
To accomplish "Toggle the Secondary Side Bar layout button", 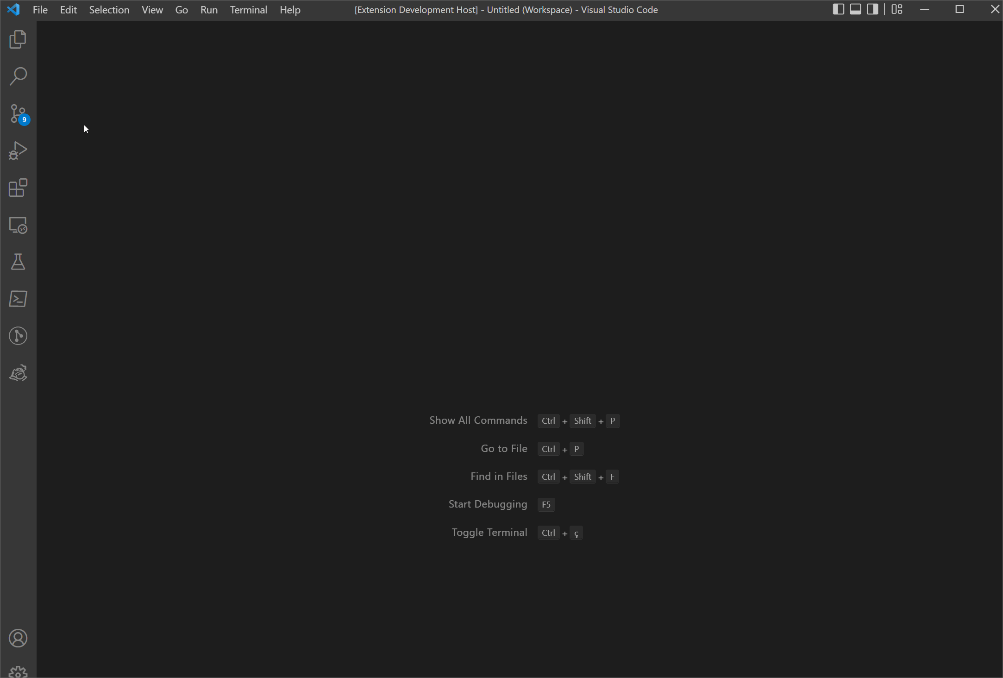I will tap(872, 9).
